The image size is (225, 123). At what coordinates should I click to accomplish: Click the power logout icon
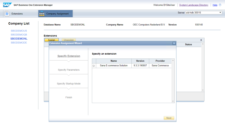coord(220,5)
